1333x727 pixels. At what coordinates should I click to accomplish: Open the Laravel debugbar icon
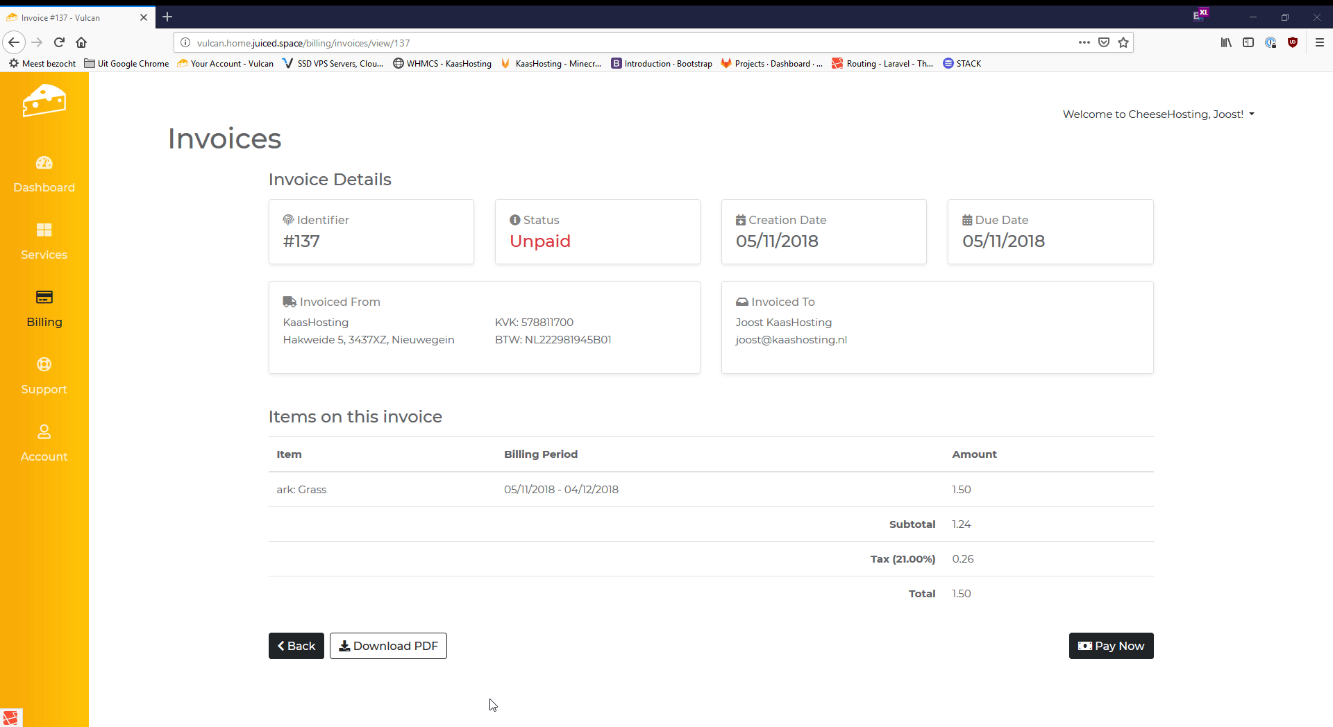(x=10, y=717)
